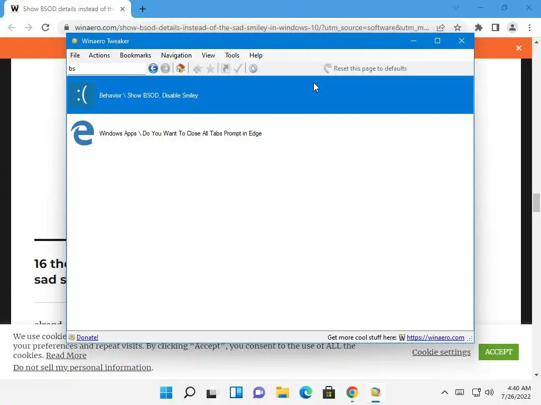
Task: Close the 'Show BSOD details' Chrome tab
Action: point(123,9)
